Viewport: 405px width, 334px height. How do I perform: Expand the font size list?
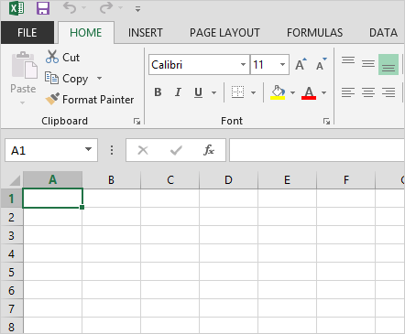click(x=282, y=65)
